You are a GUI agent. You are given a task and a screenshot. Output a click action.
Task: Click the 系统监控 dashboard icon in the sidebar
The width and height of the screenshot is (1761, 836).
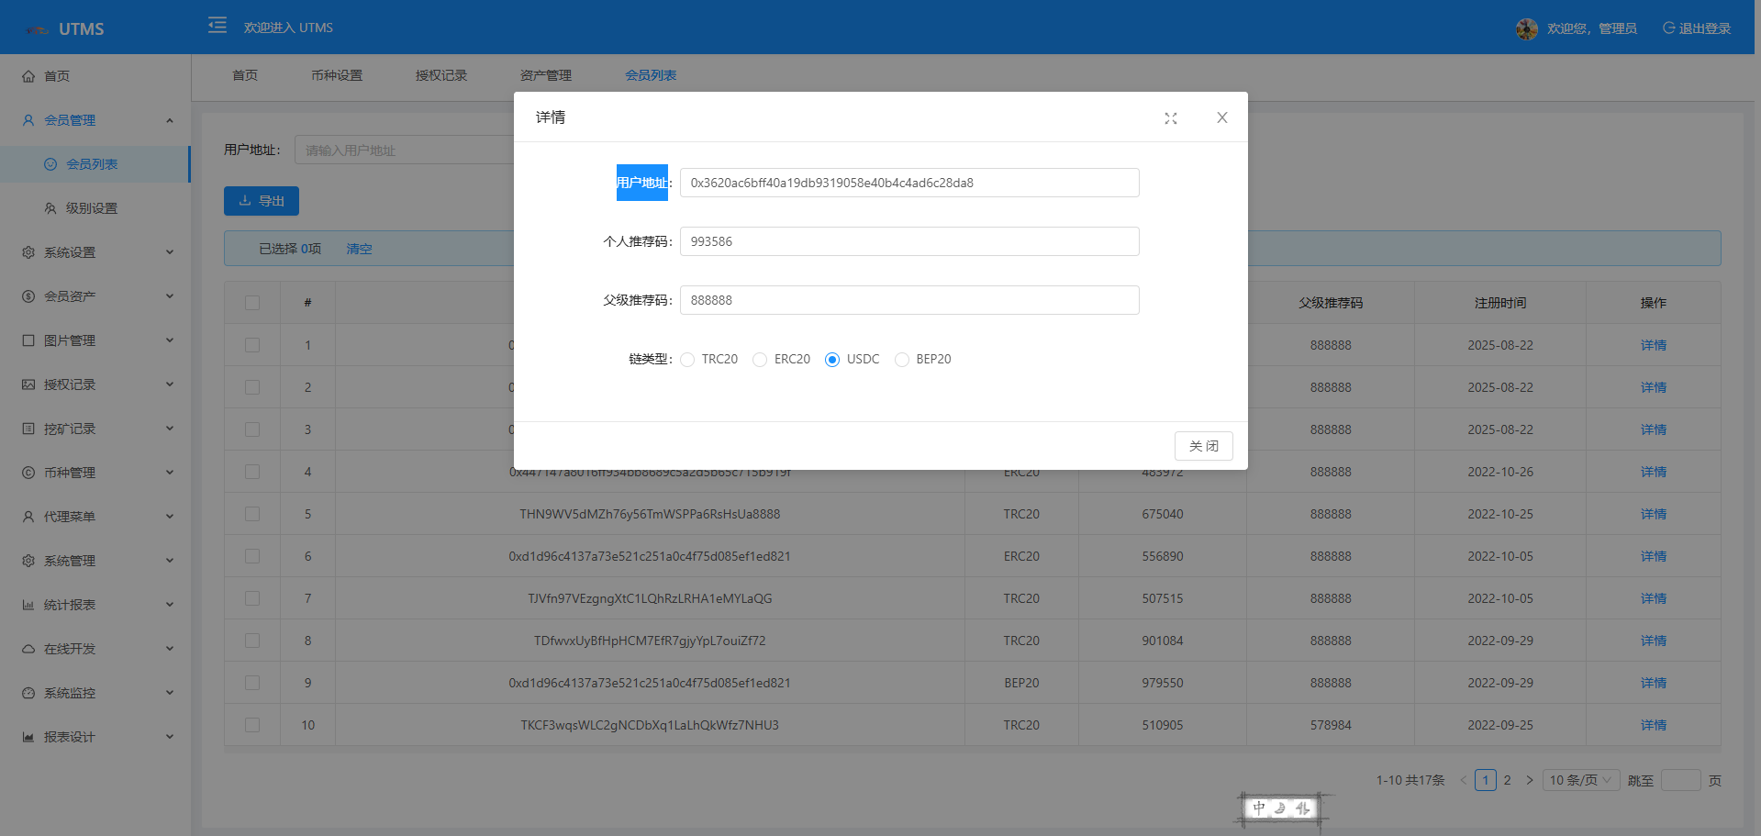tap(28, 693)
